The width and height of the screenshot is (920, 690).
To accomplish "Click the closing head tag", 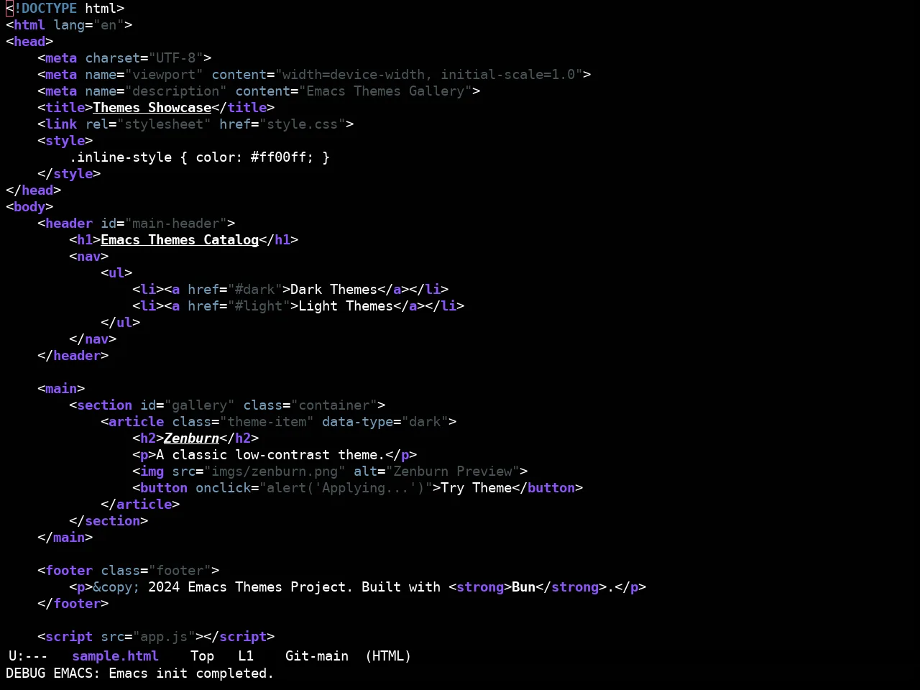I will [x=34, y=190].
